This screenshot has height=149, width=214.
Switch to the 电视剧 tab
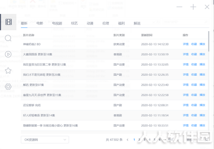57,23
